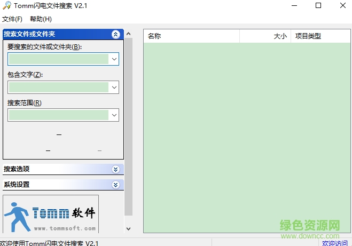Click the left panel scroll up arrow

point(128,34)
